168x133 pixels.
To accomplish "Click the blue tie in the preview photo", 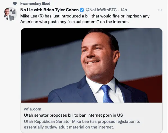I will (x=106, y=94).
